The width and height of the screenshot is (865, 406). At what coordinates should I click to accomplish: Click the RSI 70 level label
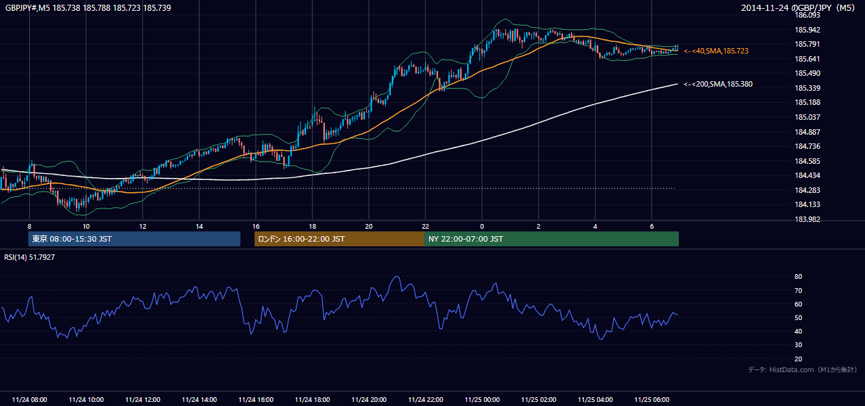coord(798,290)
